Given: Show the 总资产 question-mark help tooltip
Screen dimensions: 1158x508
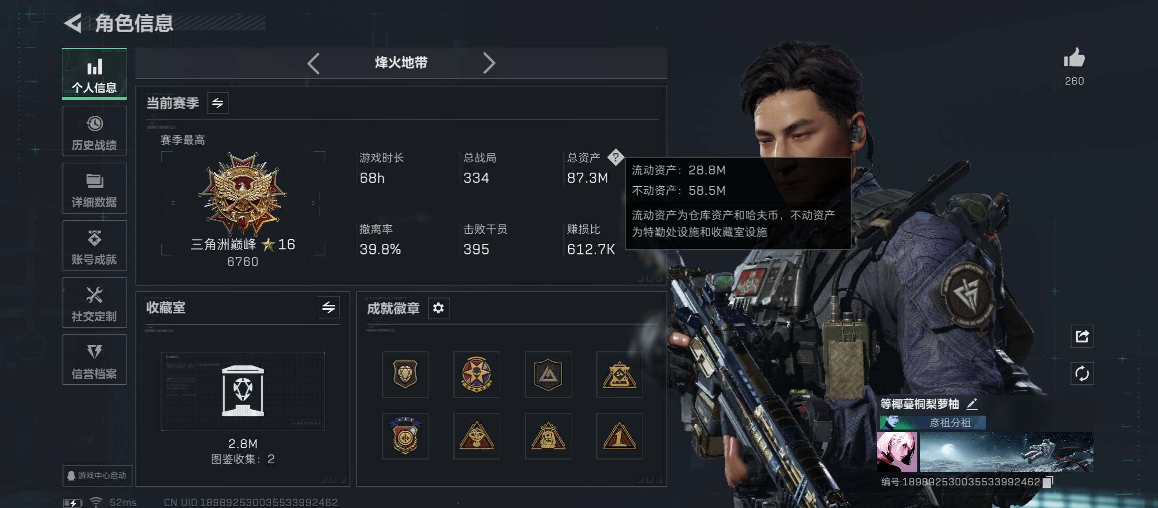Looking at the screenshot, I should point(615,157).
